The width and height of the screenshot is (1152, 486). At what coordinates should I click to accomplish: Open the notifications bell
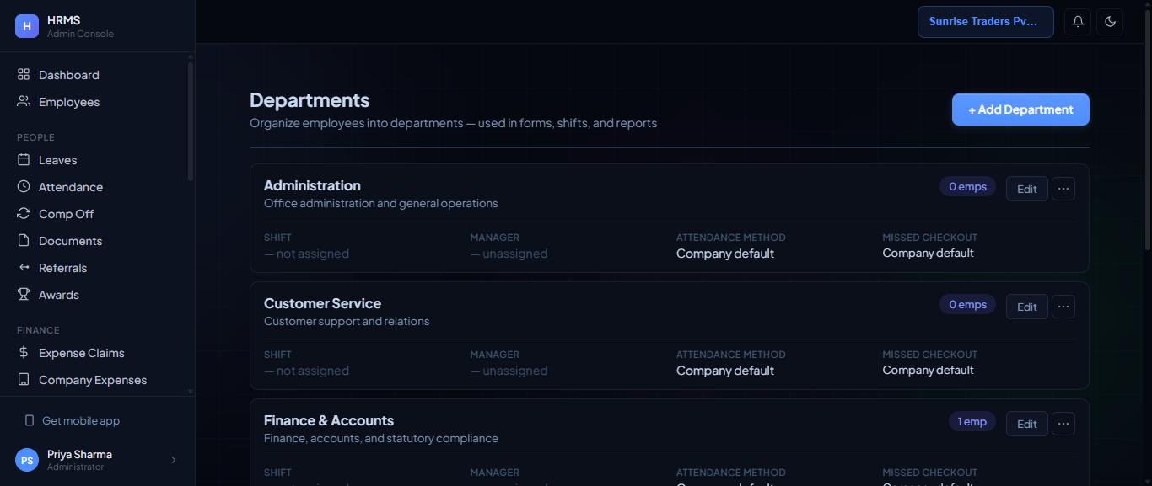[1078, 22]
